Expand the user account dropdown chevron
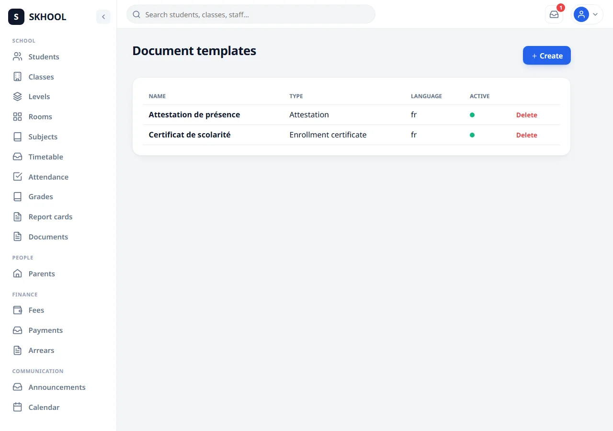Screen dimensions: 613x431 (x=595, y=14)
